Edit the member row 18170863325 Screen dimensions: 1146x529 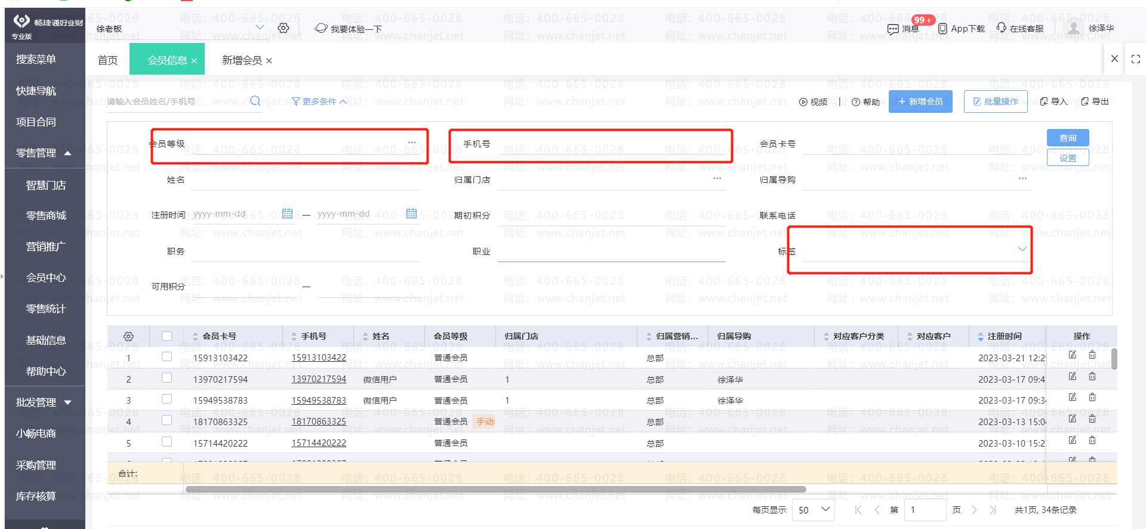click(x=1072, y=419)
